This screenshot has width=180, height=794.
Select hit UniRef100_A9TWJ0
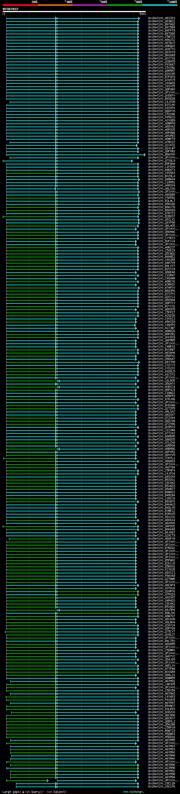pos(161,43)
